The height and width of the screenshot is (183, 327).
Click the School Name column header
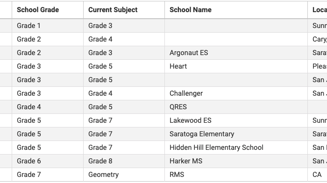(236, 10)
